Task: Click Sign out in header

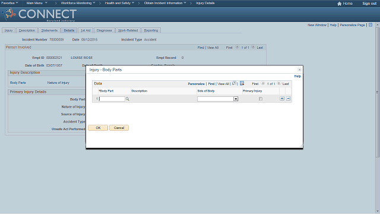Action: (x=369, y=4)
